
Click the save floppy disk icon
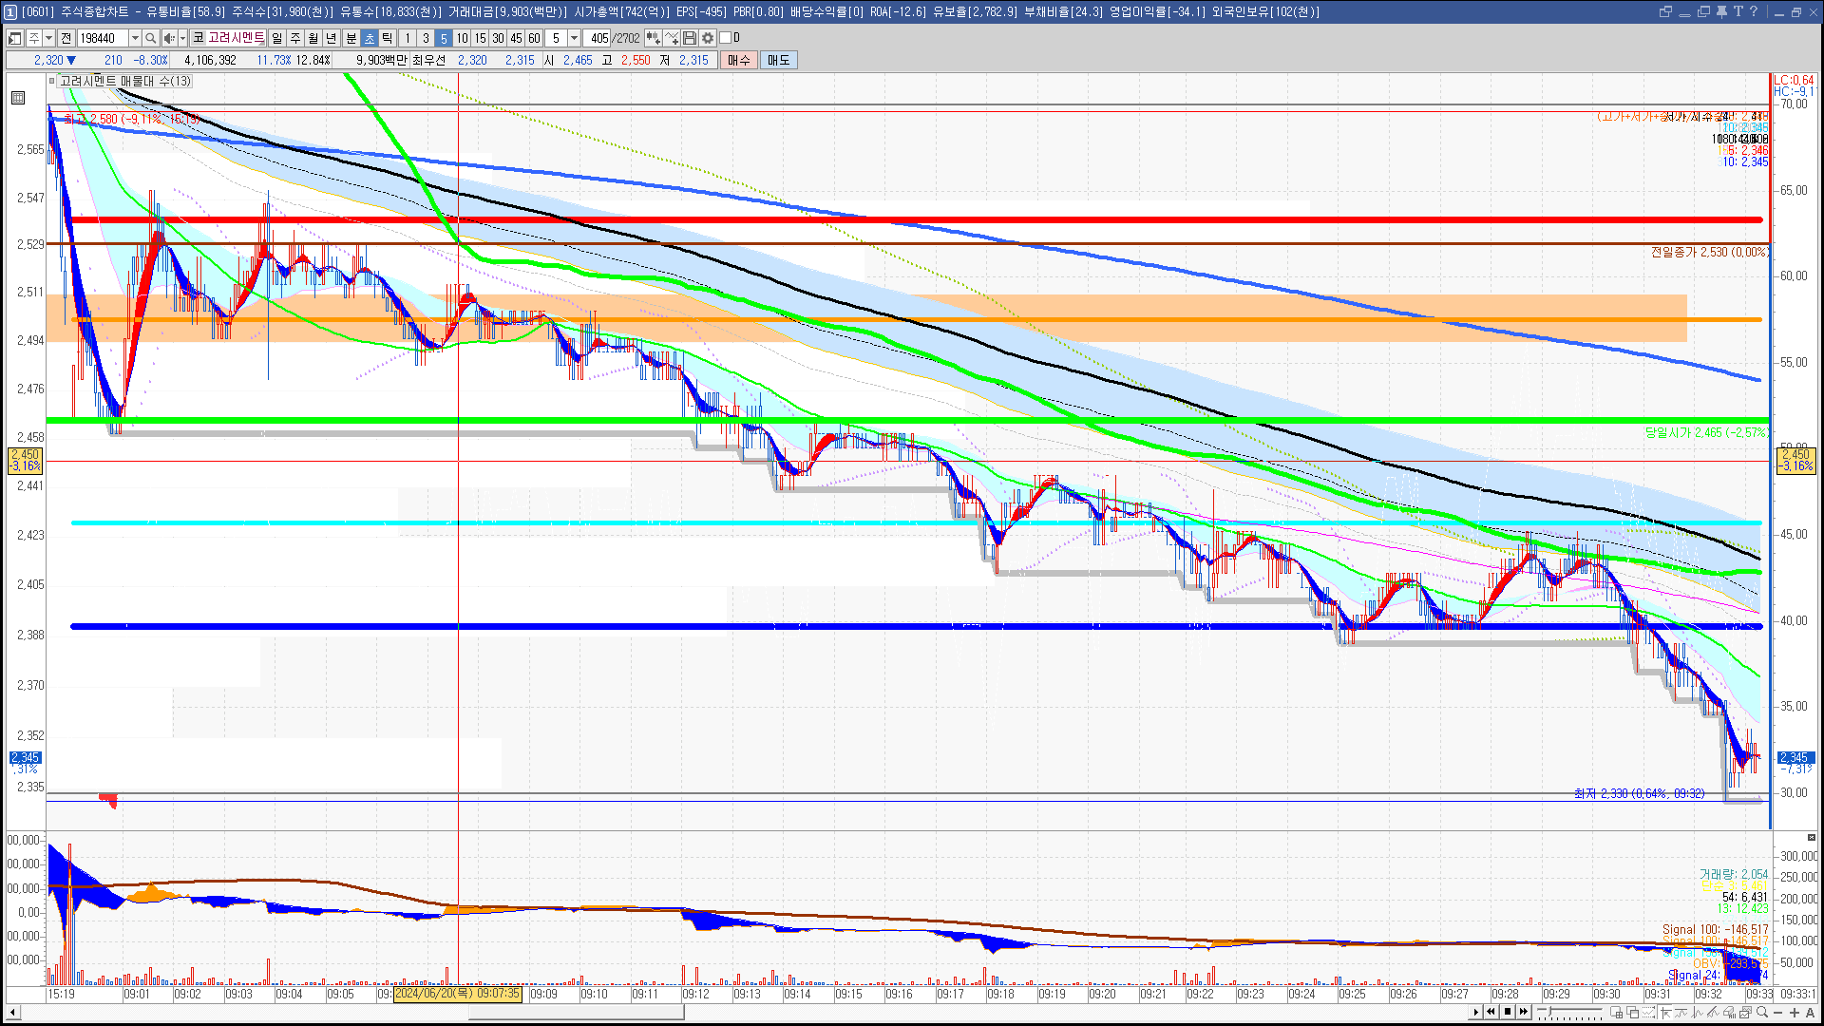[x=690, y=38]
